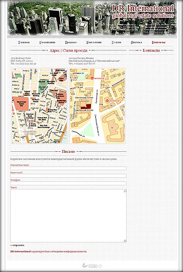Focus the Контактное лицо input field
183x272 pixels.
point(69,168)
